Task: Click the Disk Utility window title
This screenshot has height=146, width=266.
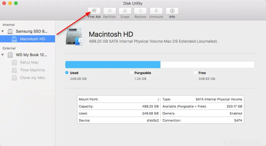Action: pos(133,3)
